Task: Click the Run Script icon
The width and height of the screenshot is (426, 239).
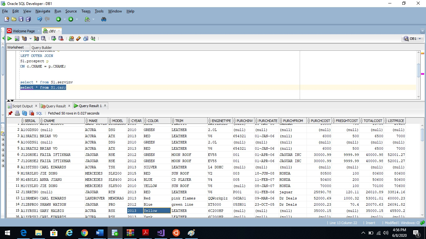Action: point(17,38)
